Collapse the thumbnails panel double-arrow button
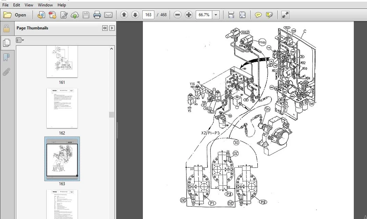Image resolution: width=367 pixels, height=219 pixels. click(105, 28)
